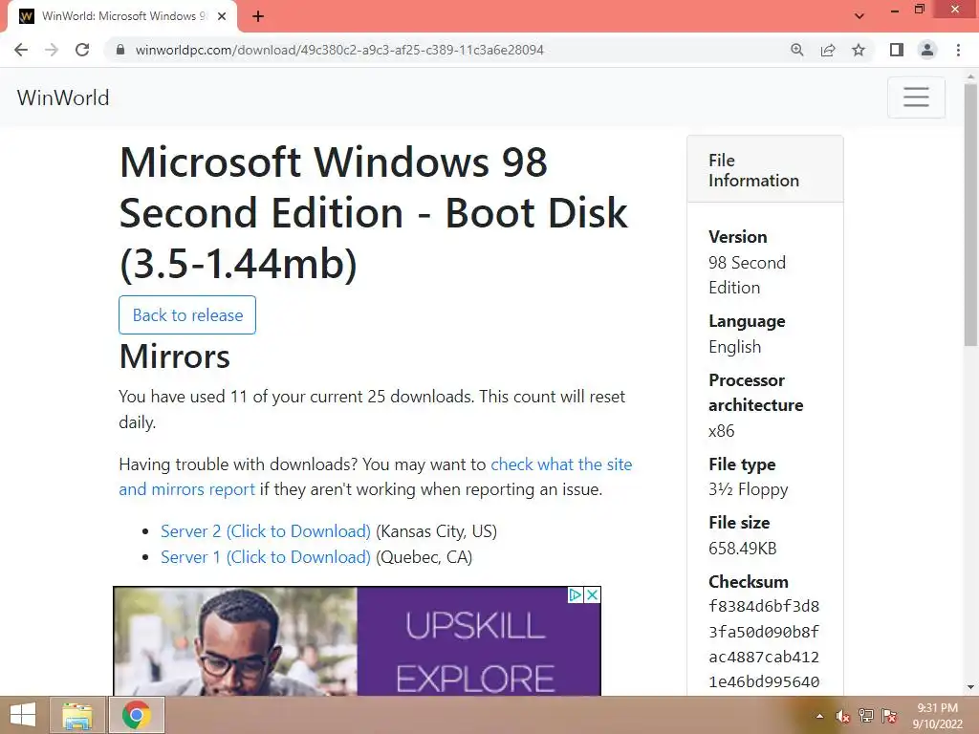This screenshot has width=979, height=734.
Task: Click the 3½ Floppy file type value
Action: click(748, 490)
